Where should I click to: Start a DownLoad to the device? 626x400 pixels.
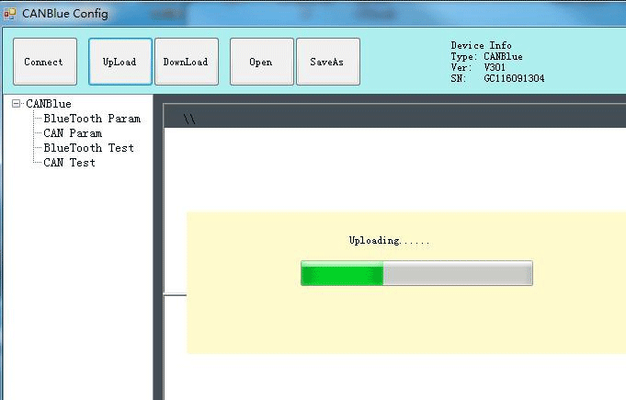(186, 62)
